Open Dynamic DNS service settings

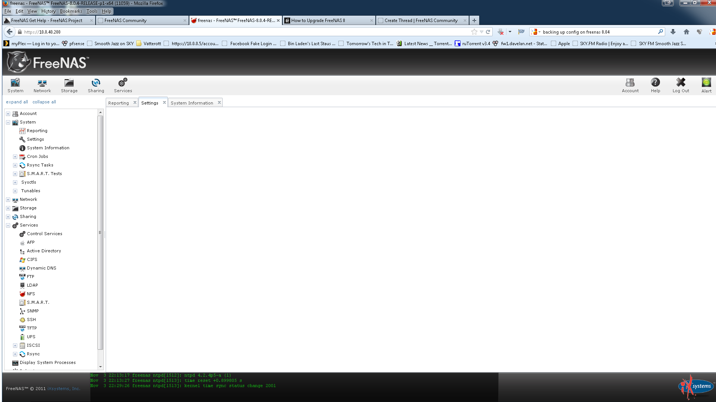pyautogui.click(x=41, y=268)
